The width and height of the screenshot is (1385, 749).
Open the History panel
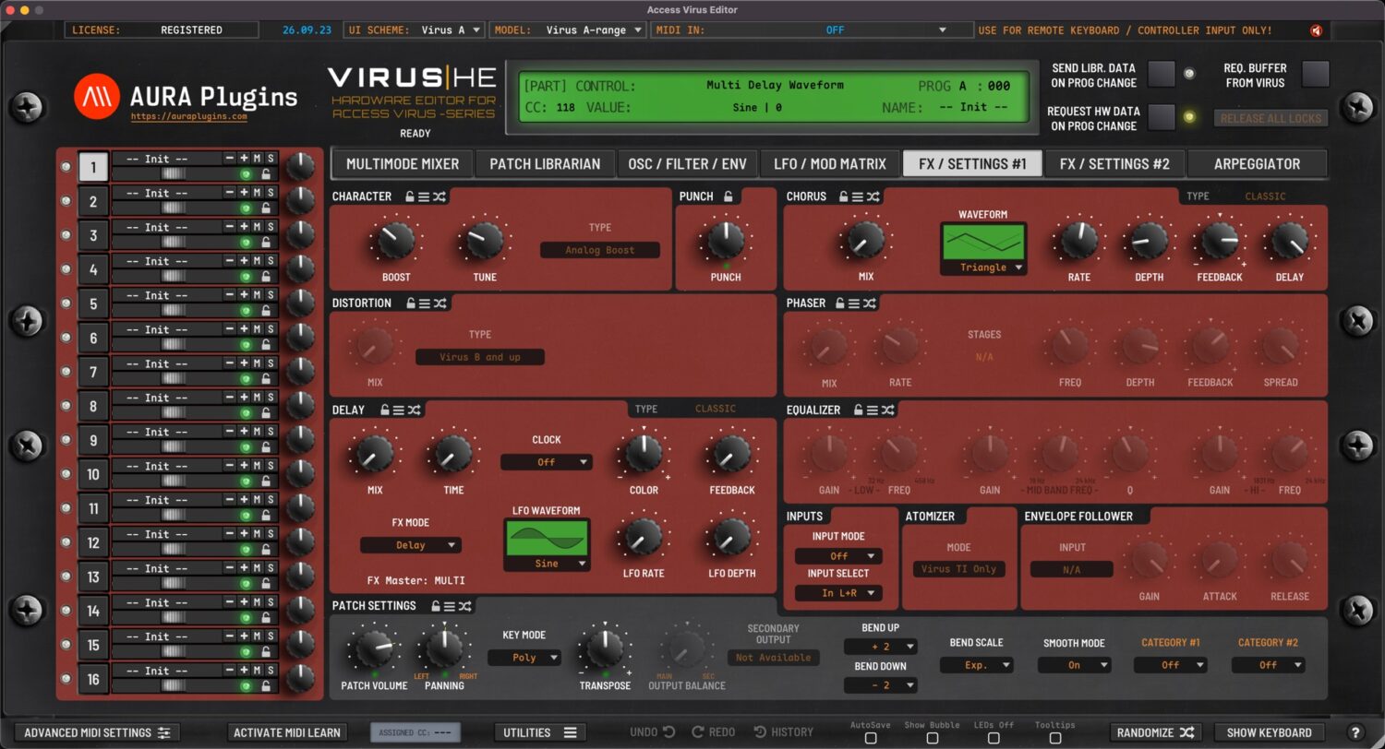(x=784, y=732)
